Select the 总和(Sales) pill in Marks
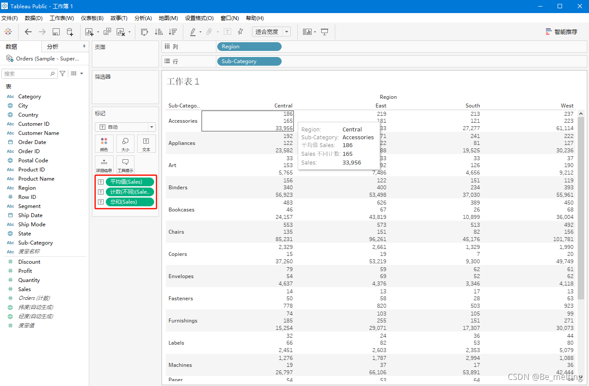Viewport: 589px width, 386px height. [x=130, y=202]
